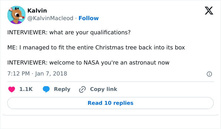Click the display name Kalvin
This screenshot has width=221, height=129.
(37, 11)
